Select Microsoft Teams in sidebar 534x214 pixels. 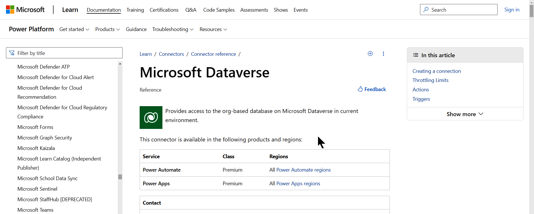35,210
